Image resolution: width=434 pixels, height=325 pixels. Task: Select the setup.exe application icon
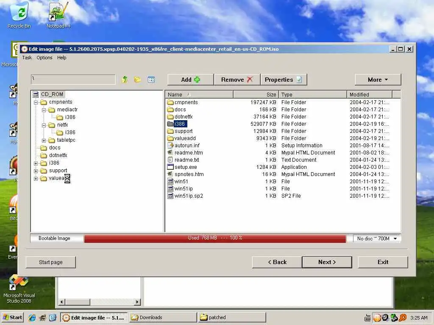[x=170, y=167]
